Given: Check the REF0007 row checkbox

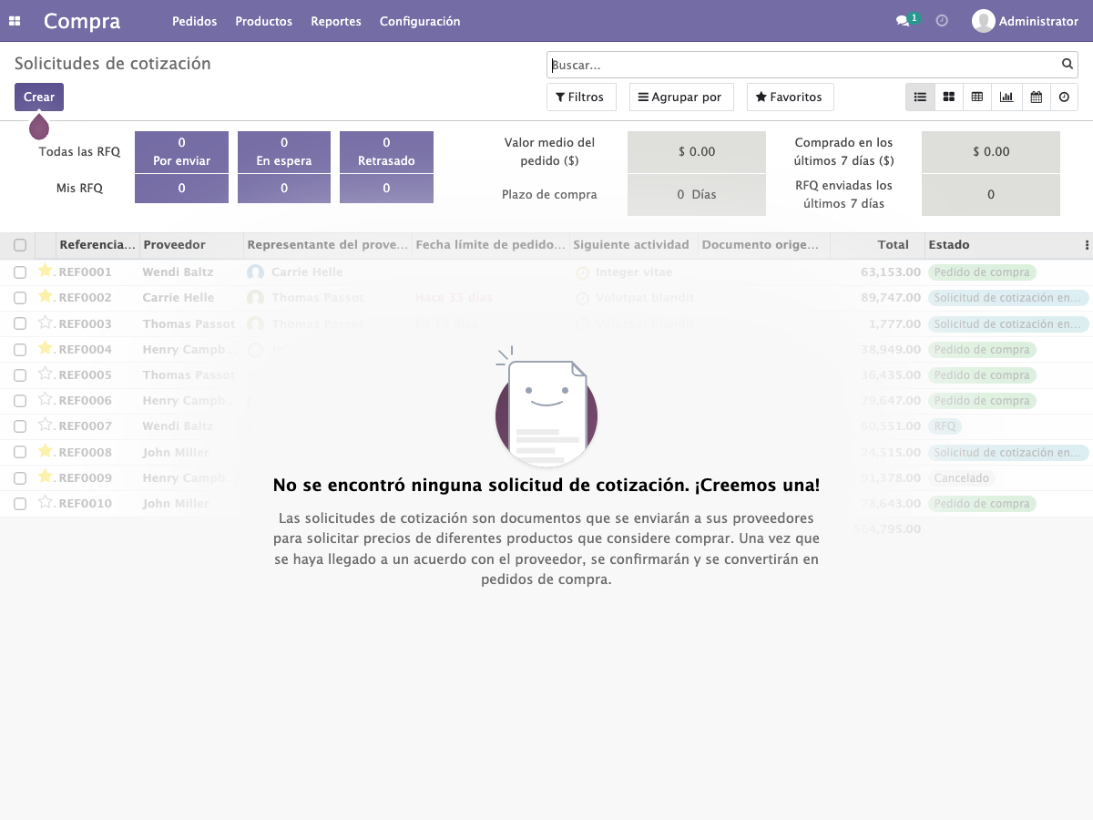Looking at the screenshot, I should (x=20, y=425).
